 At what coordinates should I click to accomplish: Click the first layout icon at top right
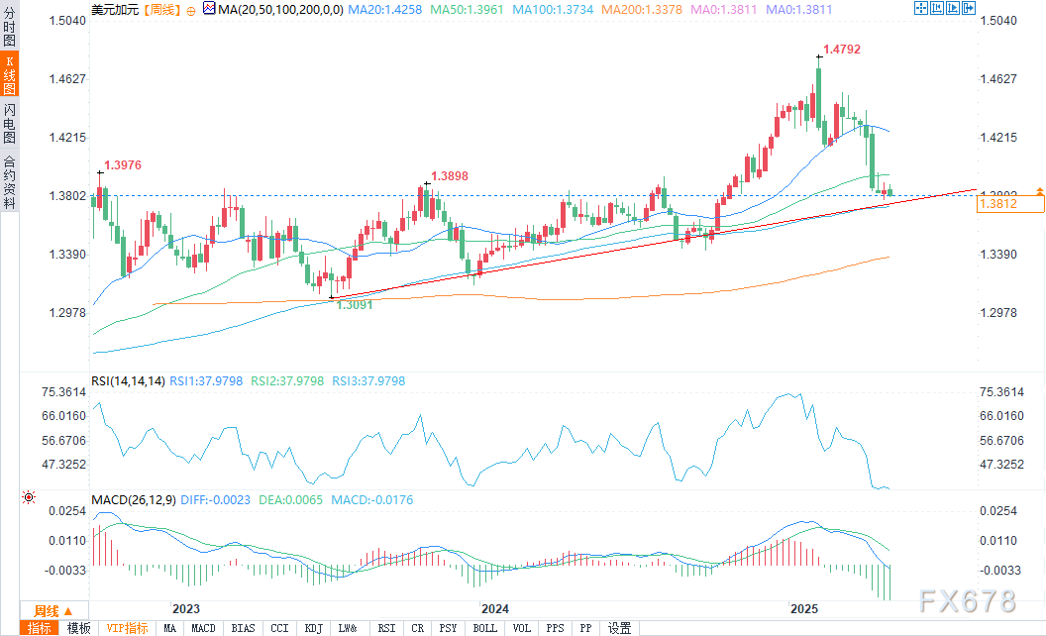pyautogui.click(x=920, y=9)
